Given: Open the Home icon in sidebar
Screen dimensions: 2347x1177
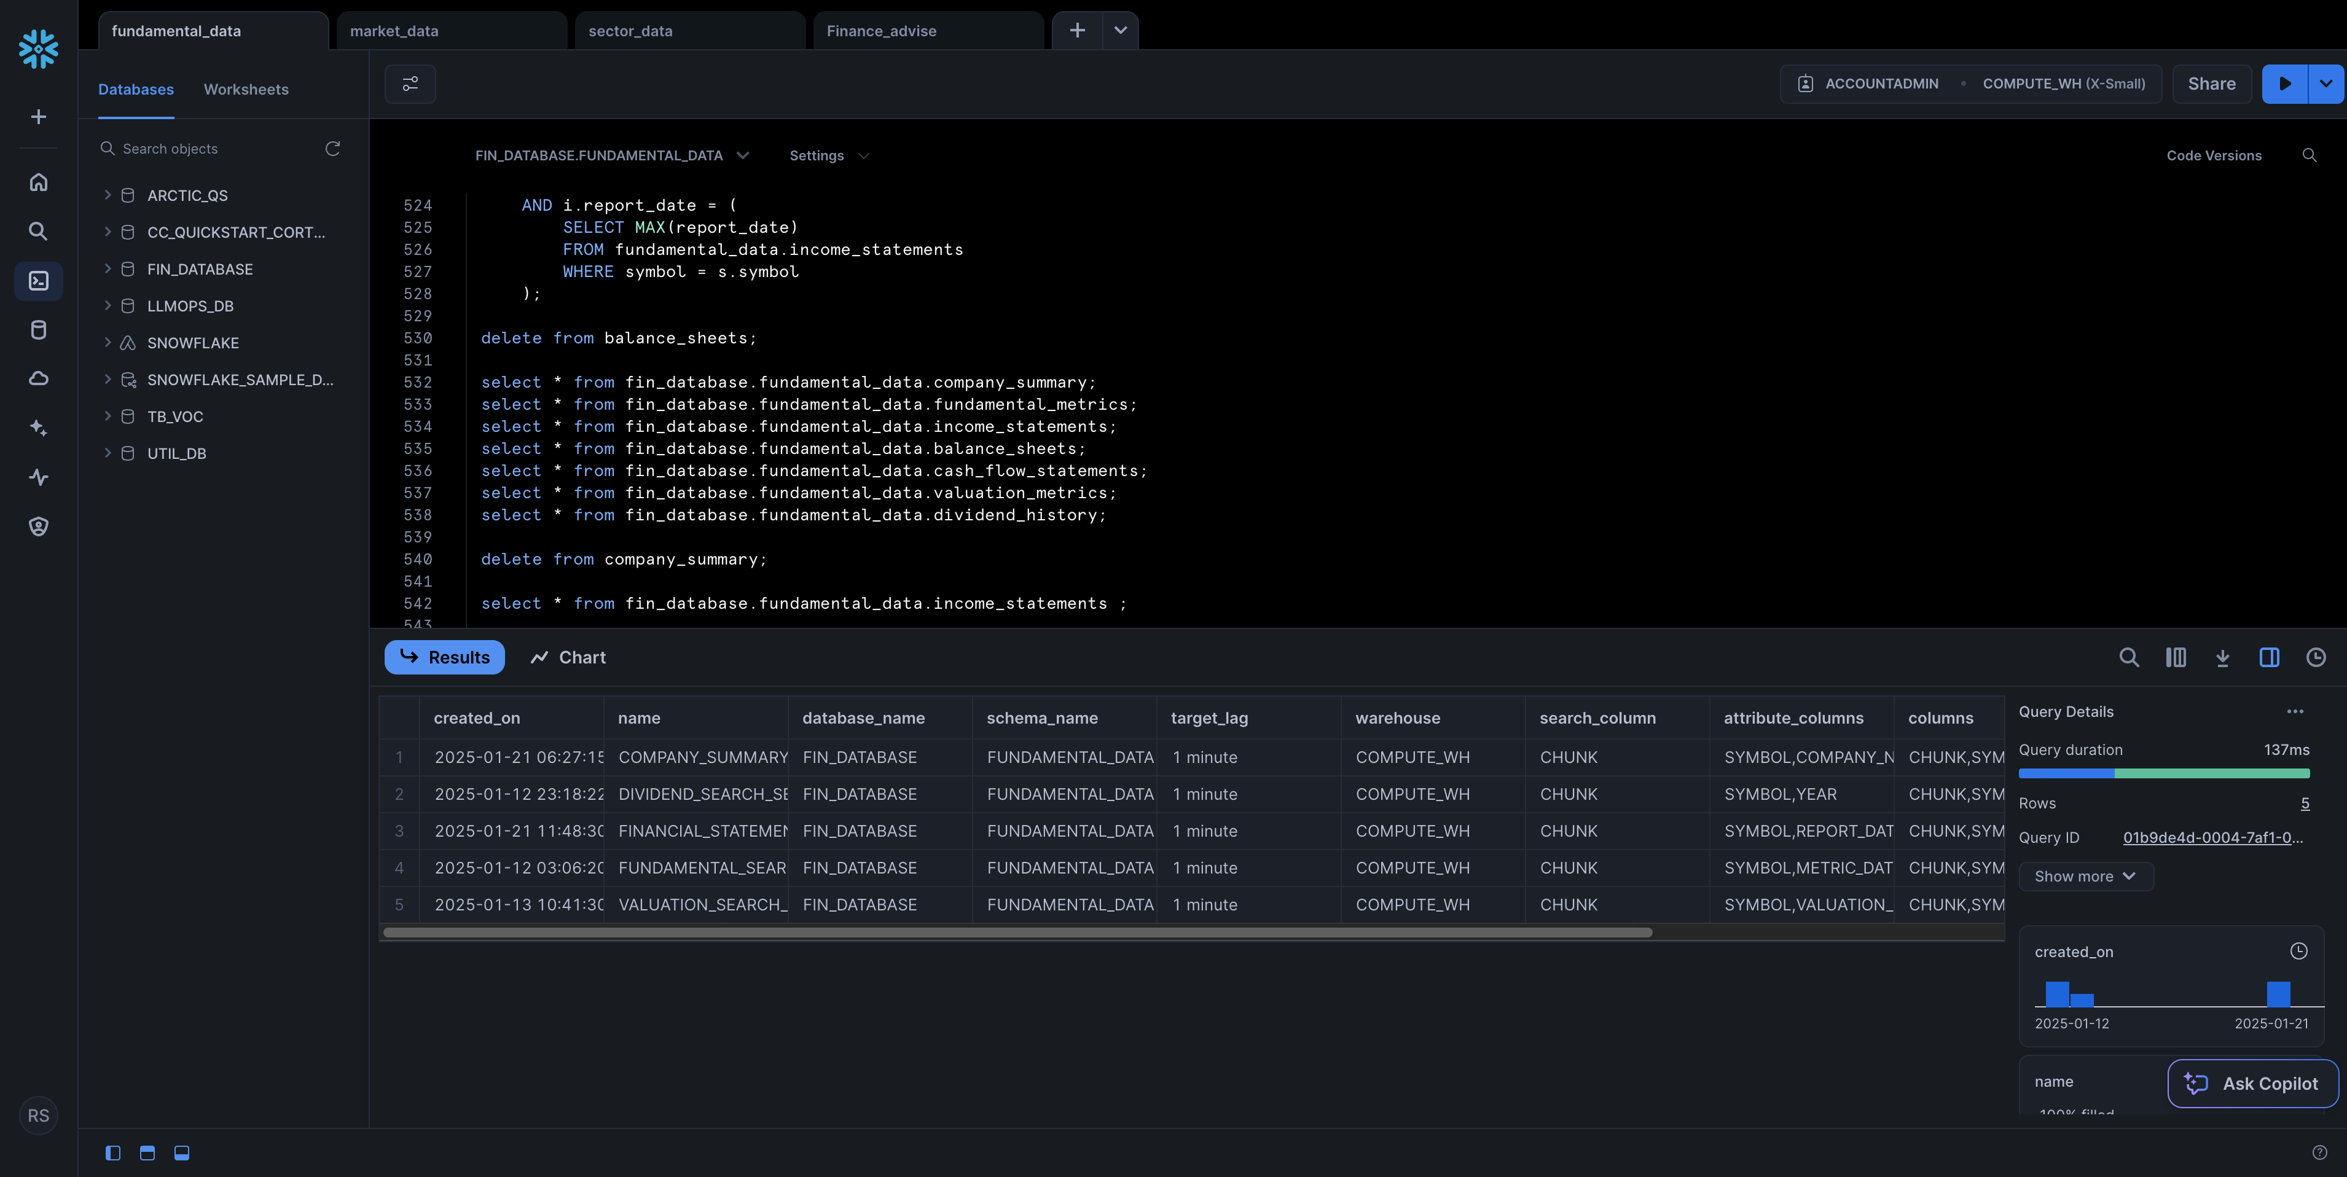Looking at the screenshot, I should (38, 182).
